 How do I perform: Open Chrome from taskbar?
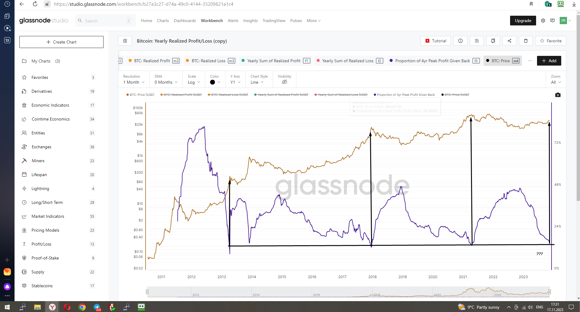(x=82, y=307)
